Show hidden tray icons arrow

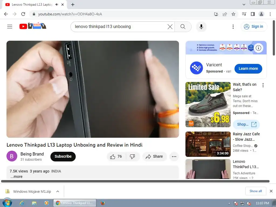[x=229, y=203]
